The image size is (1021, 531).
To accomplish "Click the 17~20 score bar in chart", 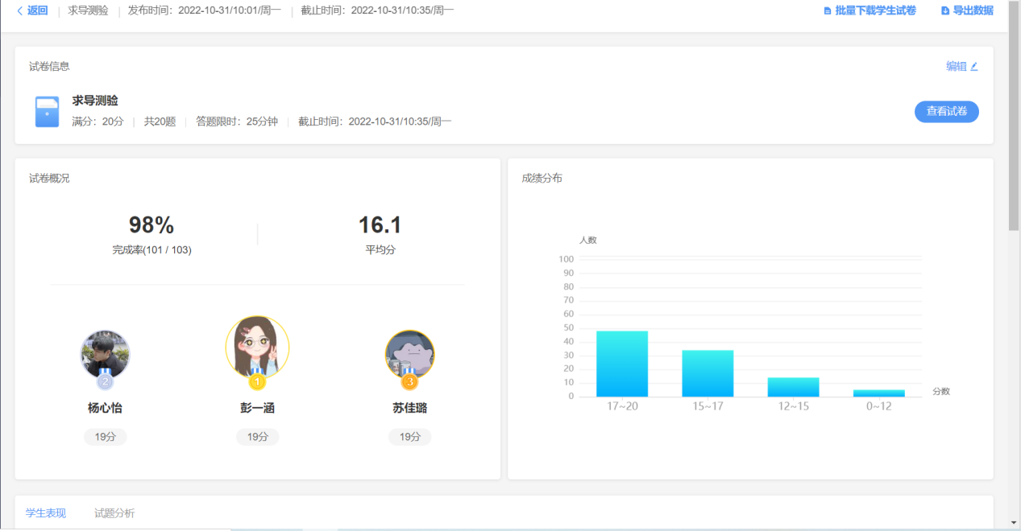I will coord(622,364).
